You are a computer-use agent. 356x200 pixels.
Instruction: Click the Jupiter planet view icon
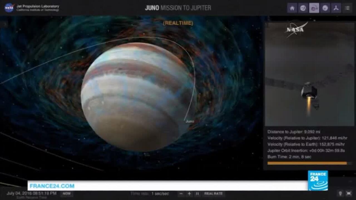pyautogui.click(x=325, y=7)
